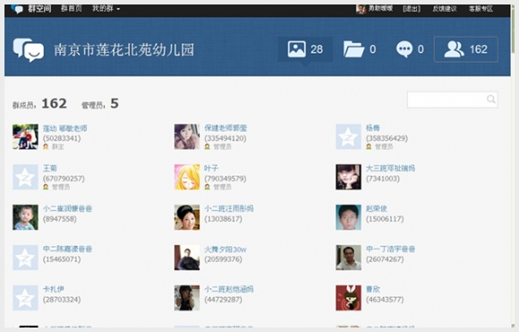The height and width of the screenshot is (332, 519).
Task: Open the 客服专区 customer service link
Action: point(481,9)
